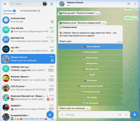Click the Вибрано роль message
This screenshot has height=121, width=140.
click(83, 23)
